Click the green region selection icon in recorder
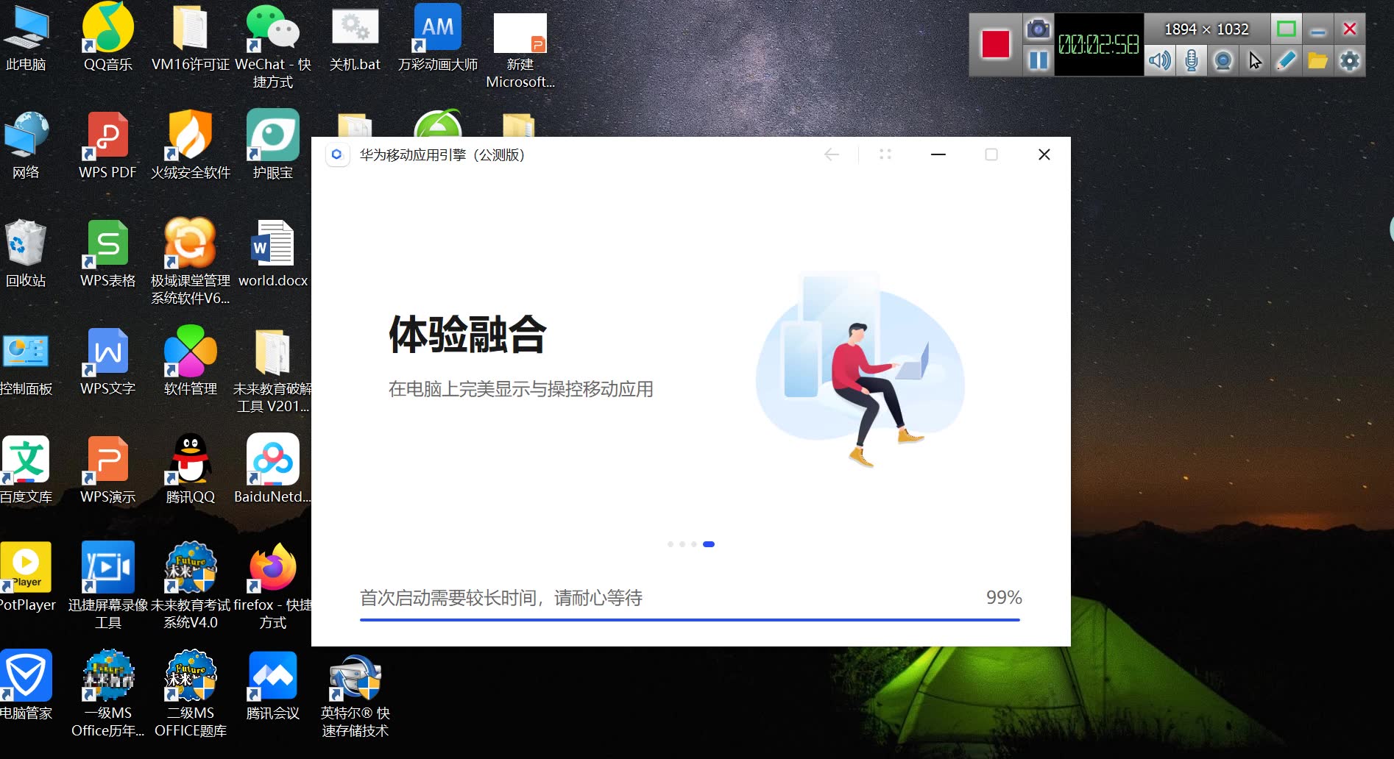1394x759 pixels. (1286, 29)
